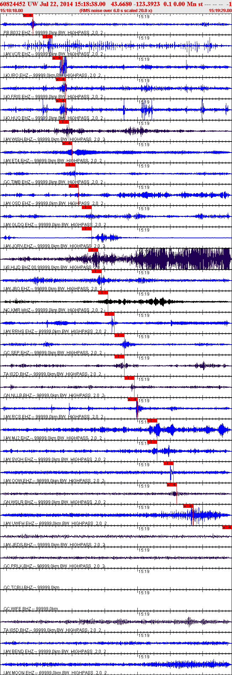Click the 'UW GLDO EHZ' station label

click(19, 225)
